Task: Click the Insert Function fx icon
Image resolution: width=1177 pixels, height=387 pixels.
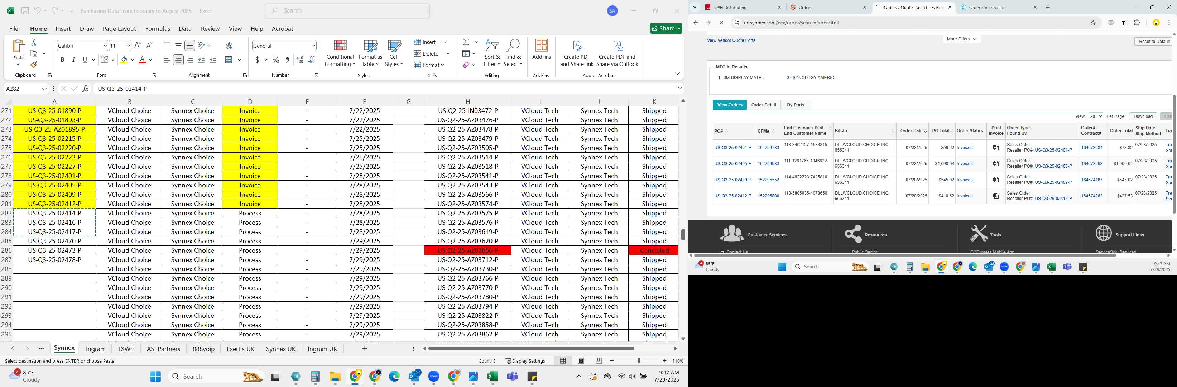Action: [86, 89]
